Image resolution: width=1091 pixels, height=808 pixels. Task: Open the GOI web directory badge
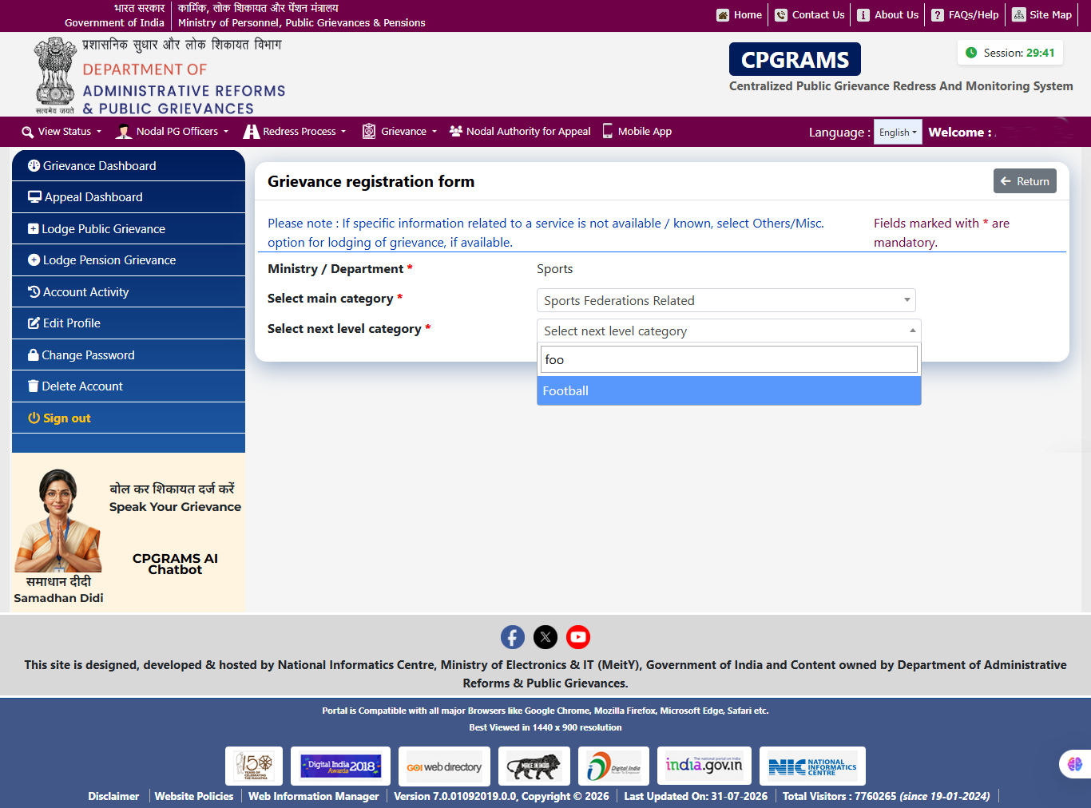444,766
